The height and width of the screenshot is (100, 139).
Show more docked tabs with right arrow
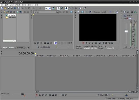click(x=29, y=48)
